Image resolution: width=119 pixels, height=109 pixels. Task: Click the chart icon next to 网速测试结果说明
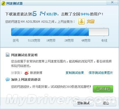8,55
